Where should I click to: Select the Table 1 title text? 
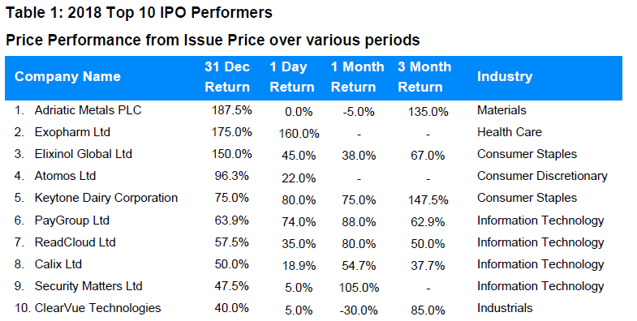pos(139,13)
